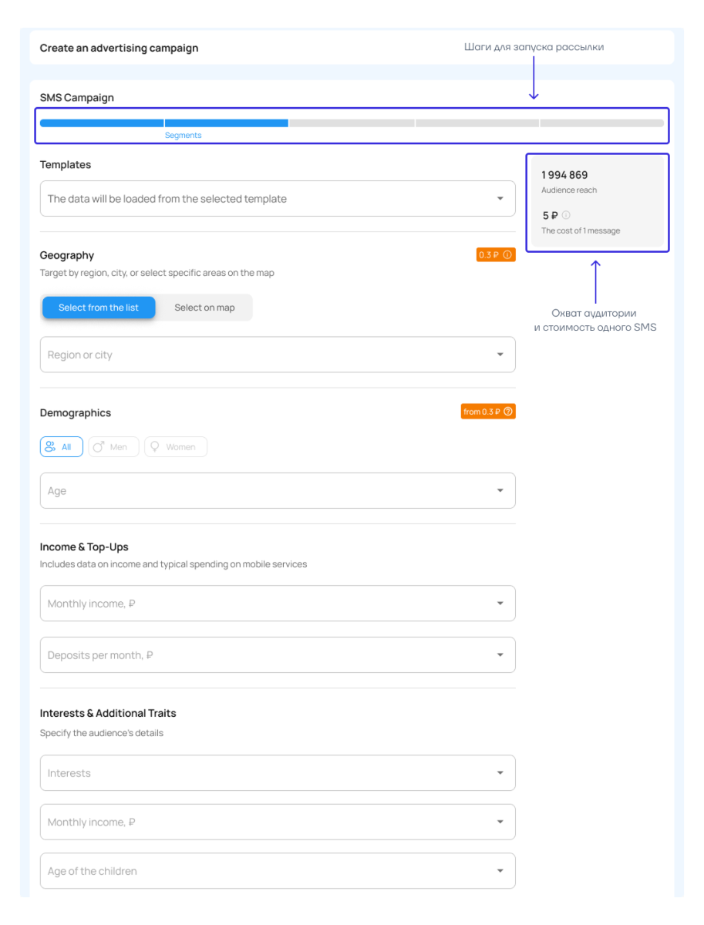The image size is (704, 925).
Task: Click the Segments step label
Action: 183,136
